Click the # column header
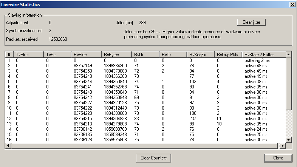297x167 pixels. pos(9,55)
